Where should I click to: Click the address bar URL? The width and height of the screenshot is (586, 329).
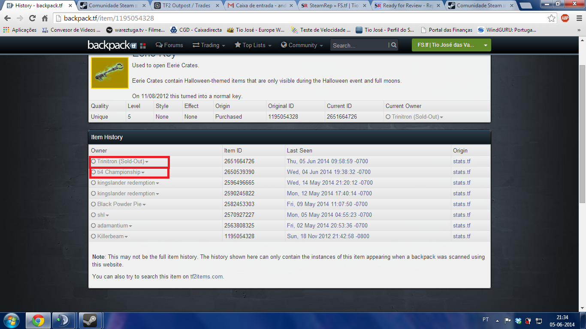[109, 18]
